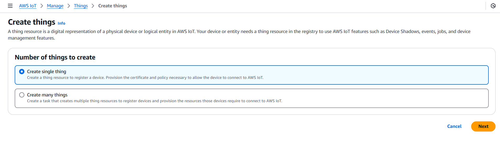Select the Create many things radio button
The image size is (500, 152).
(22, 95)
